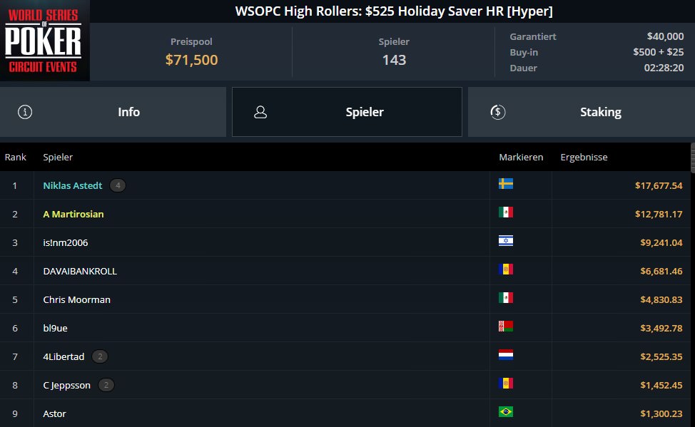Click the badge 2 beside C Jeppsson
This screenshot has width=695, height=427.
coord(106,386)
